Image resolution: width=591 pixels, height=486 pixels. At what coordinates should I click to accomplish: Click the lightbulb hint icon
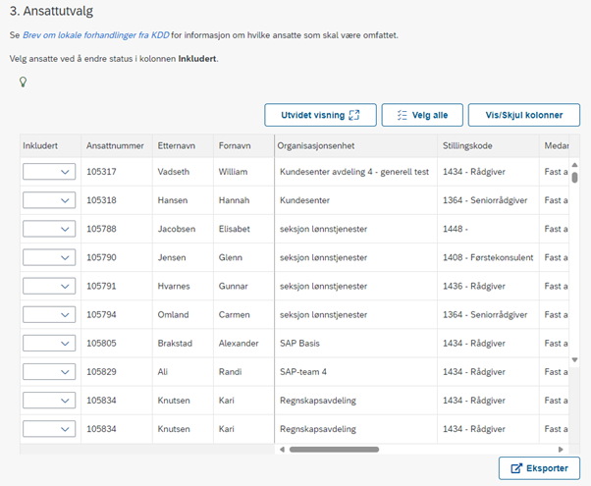[23, 81]
